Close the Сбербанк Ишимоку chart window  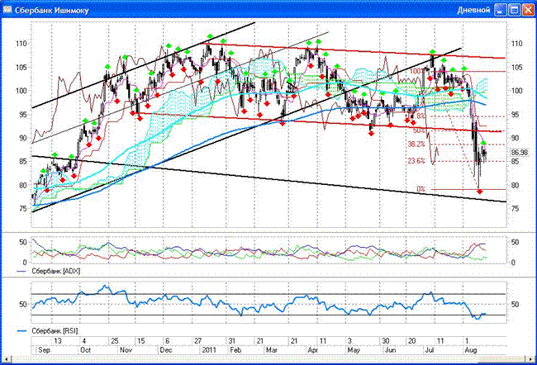(x=528, y=10)
